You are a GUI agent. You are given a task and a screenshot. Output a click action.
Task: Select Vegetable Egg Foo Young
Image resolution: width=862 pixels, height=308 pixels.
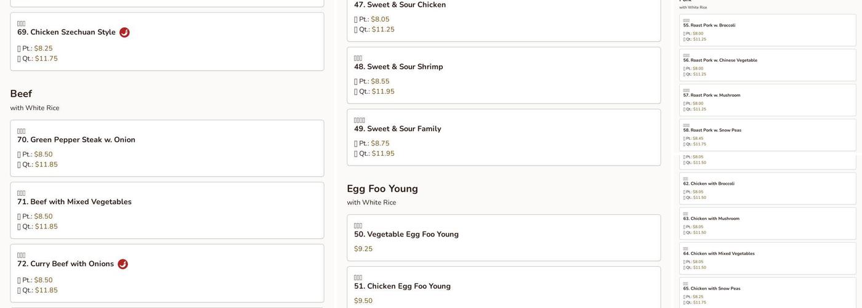pyautogui.click(x=406, y=234)
